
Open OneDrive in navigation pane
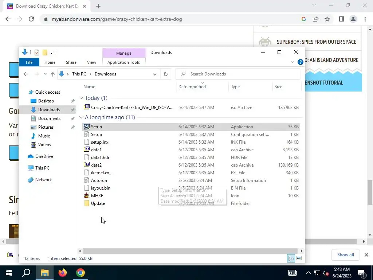coord(44,156)
